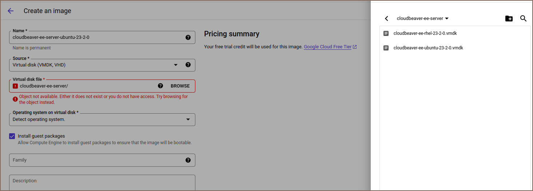Uncheck Install guest packages checkbox

[12, 137]
